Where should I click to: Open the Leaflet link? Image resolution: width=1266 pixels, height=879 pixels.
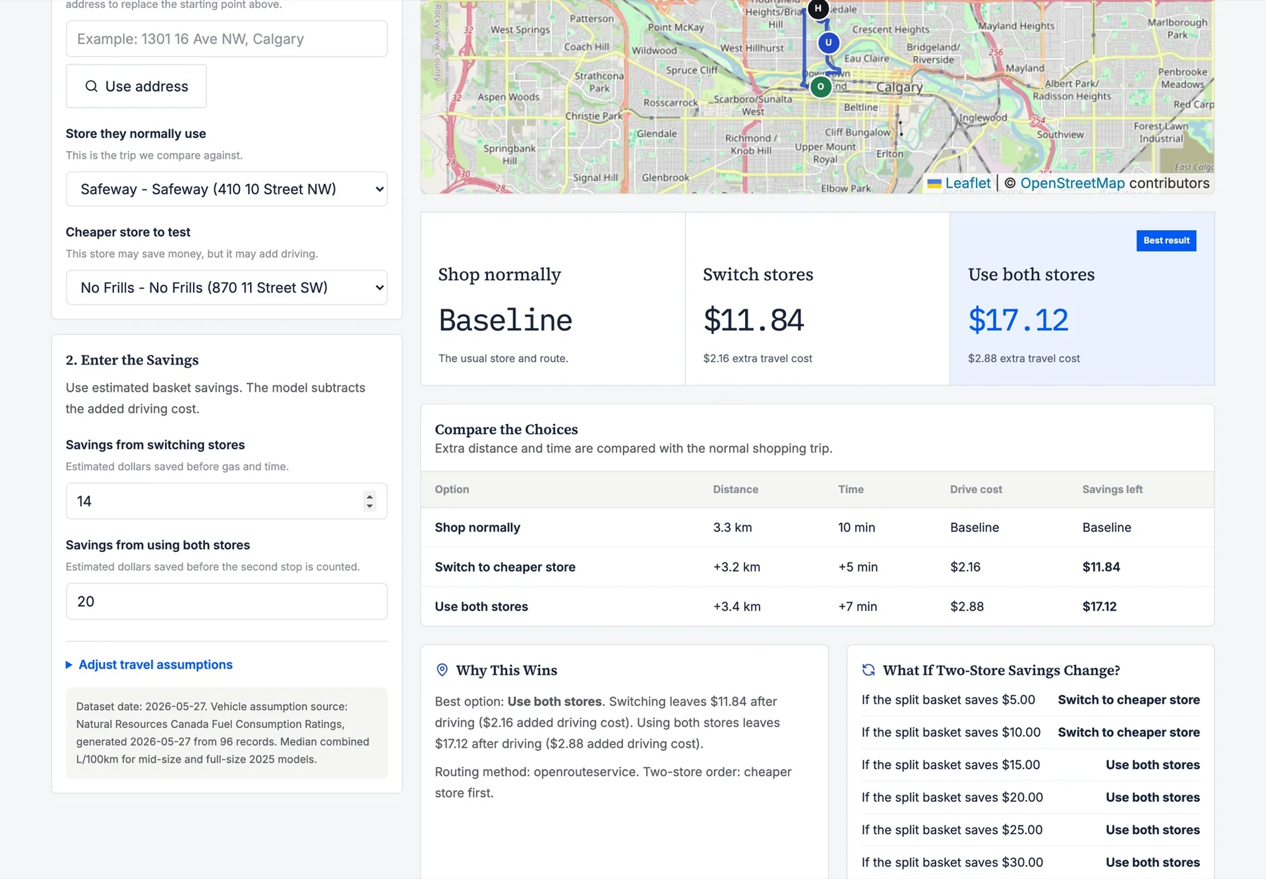tap(967, 183)
